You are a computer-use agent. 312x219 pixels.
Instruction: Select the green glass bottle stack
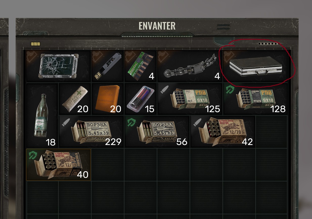tap(42, 115)
